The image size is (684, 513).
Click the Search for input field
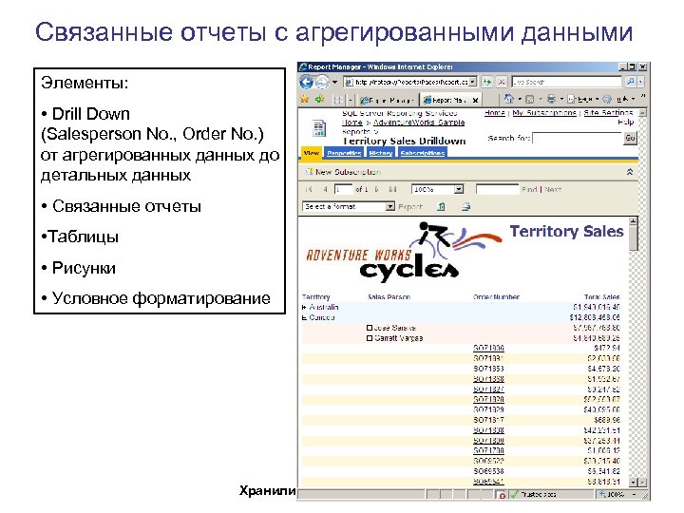tap(578, 139)
